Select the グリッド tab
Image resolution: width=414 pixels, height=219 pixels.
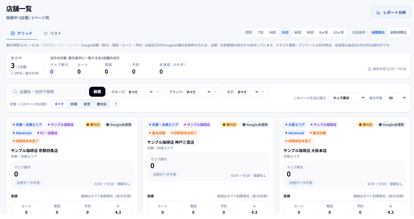coord(22,33)
